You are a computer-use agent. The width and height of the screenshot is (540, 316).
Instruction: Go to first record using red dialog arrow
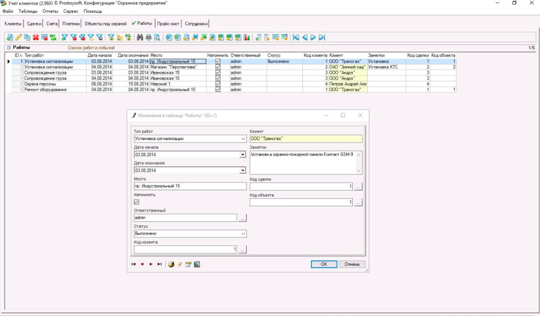click(134, 264)
